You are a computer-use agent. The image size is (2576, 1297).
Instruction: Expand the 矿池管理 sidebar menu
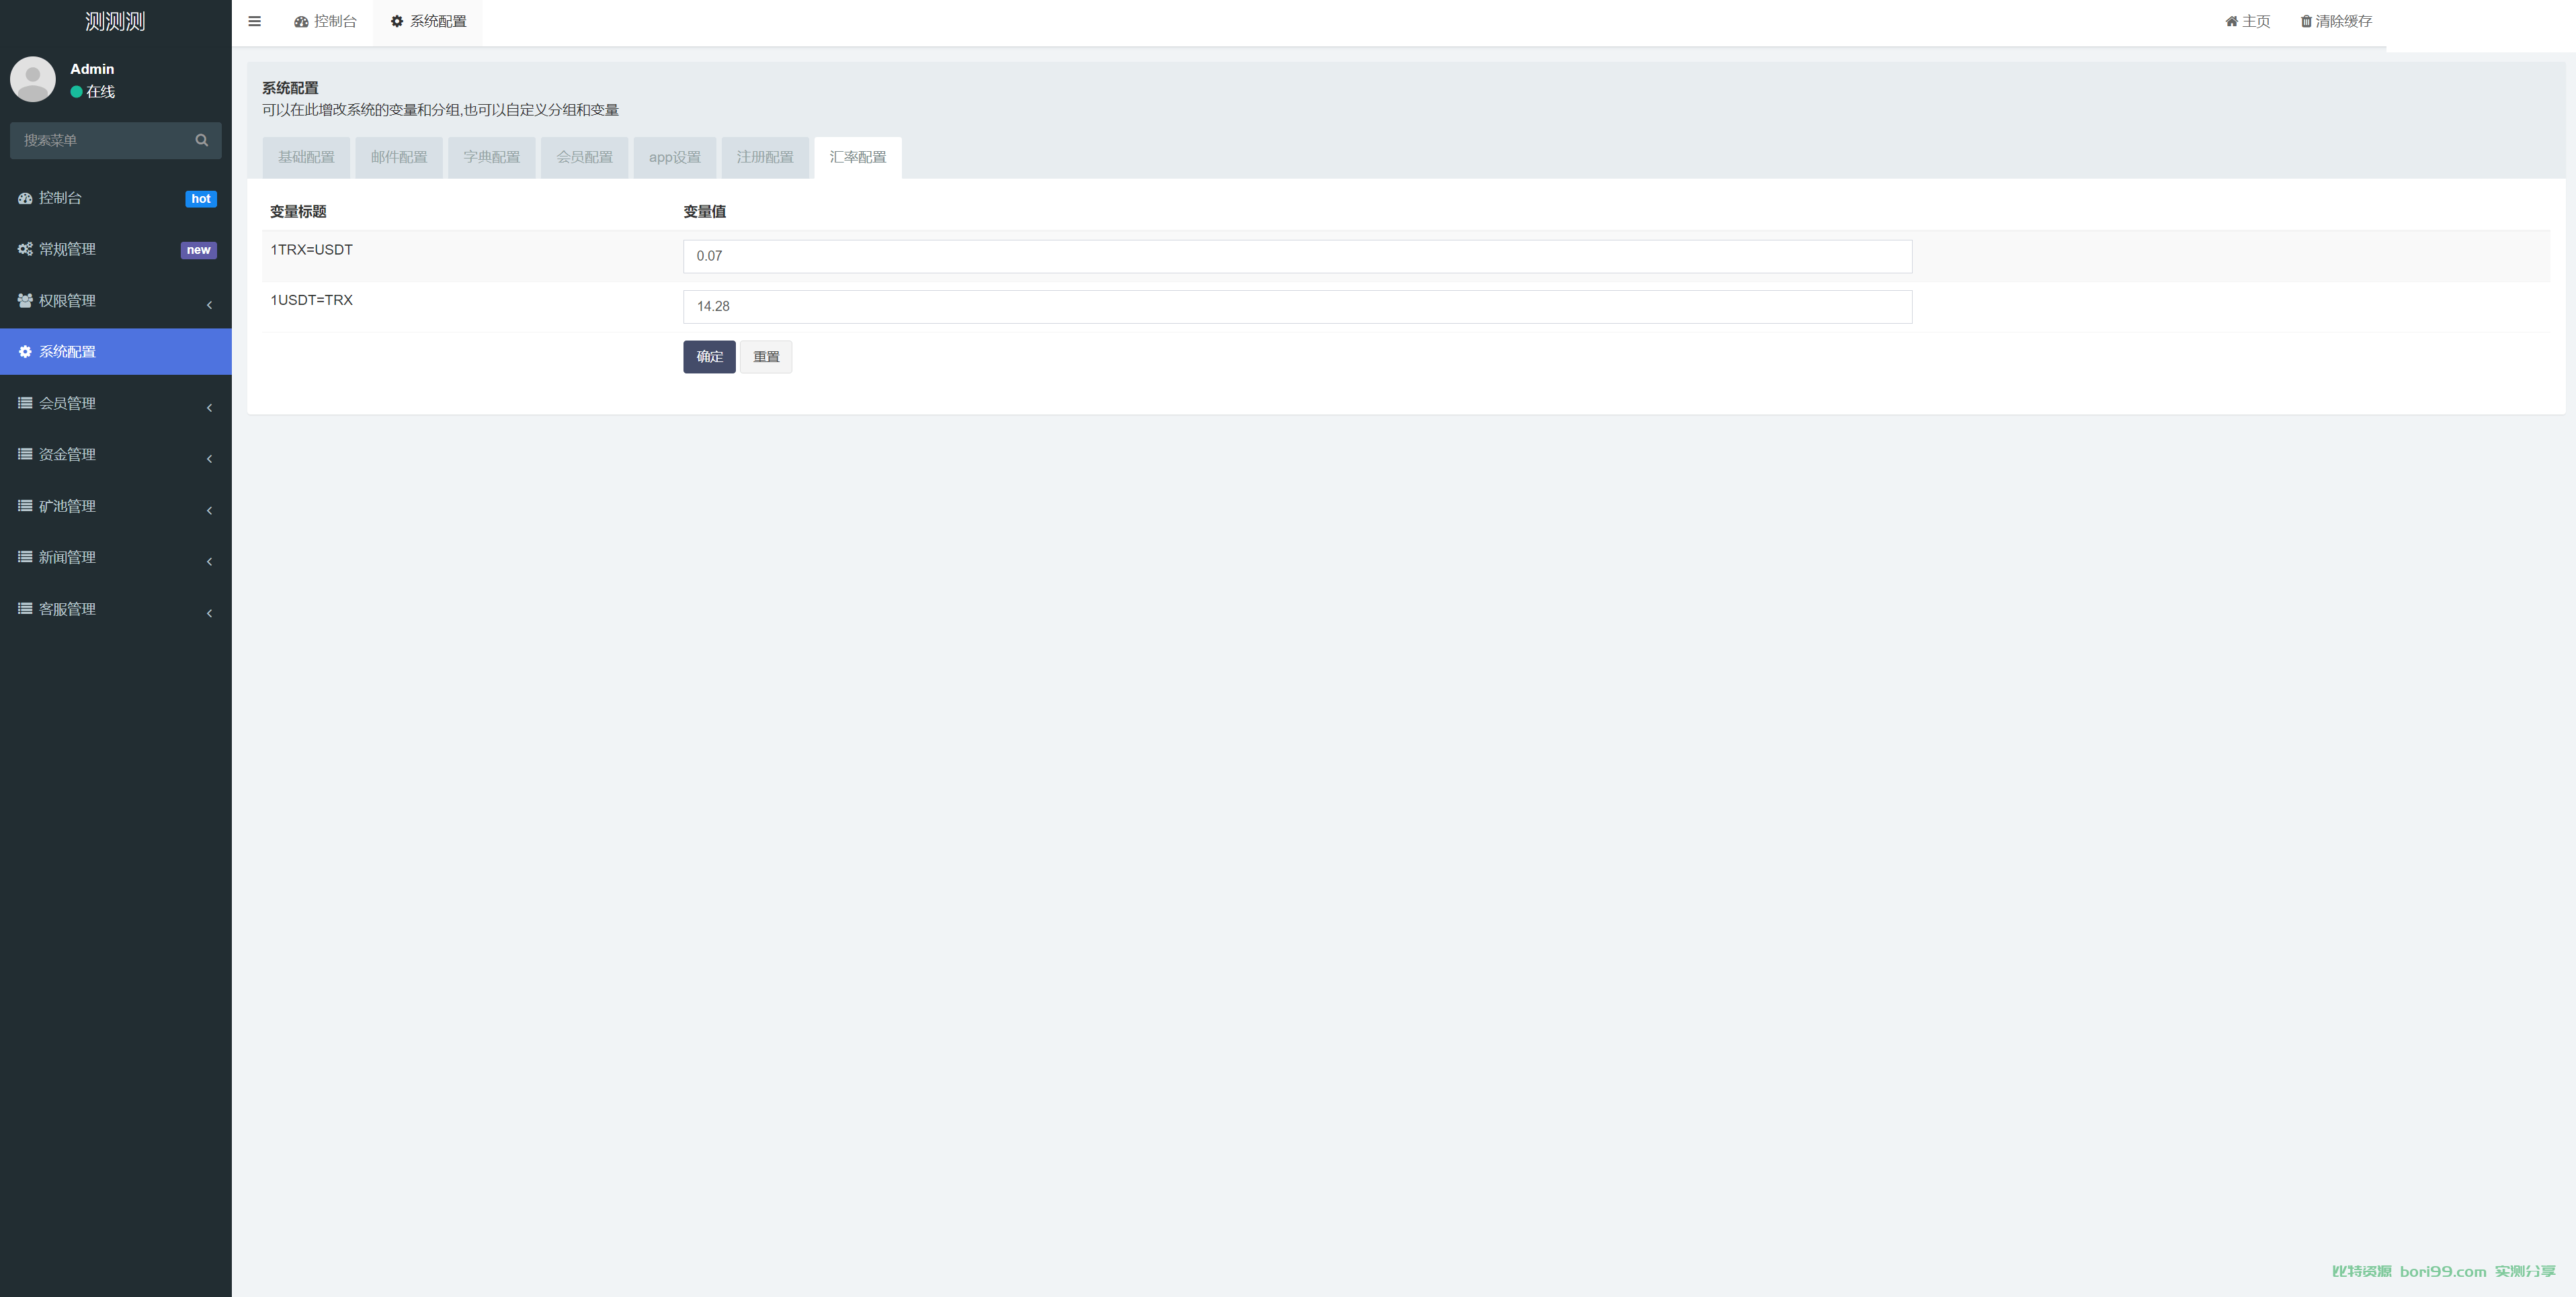67,506
